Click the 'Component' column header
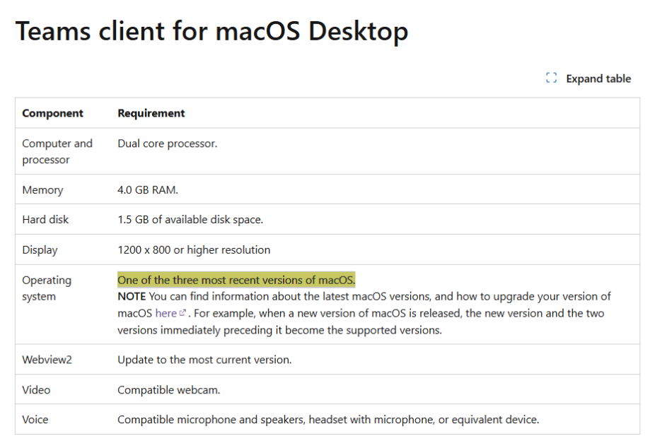The image size is (662, 448). [x=53, y=113]
